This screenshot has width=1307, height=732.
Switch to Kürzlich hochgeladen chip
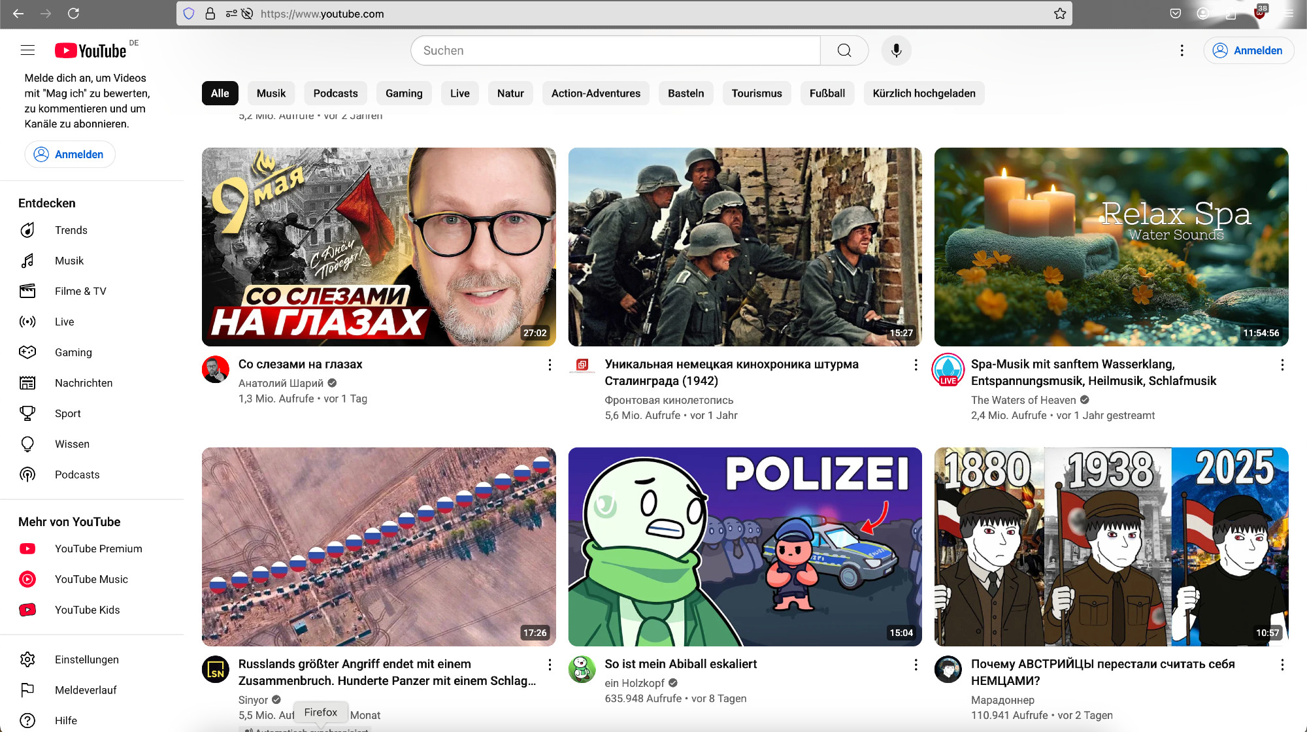click(x=923, y=93)
